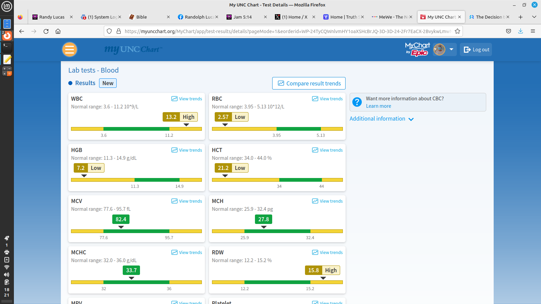Click the MyChart by Epic logo
This screenshot has height=304, width=541.
coord(417,49)
